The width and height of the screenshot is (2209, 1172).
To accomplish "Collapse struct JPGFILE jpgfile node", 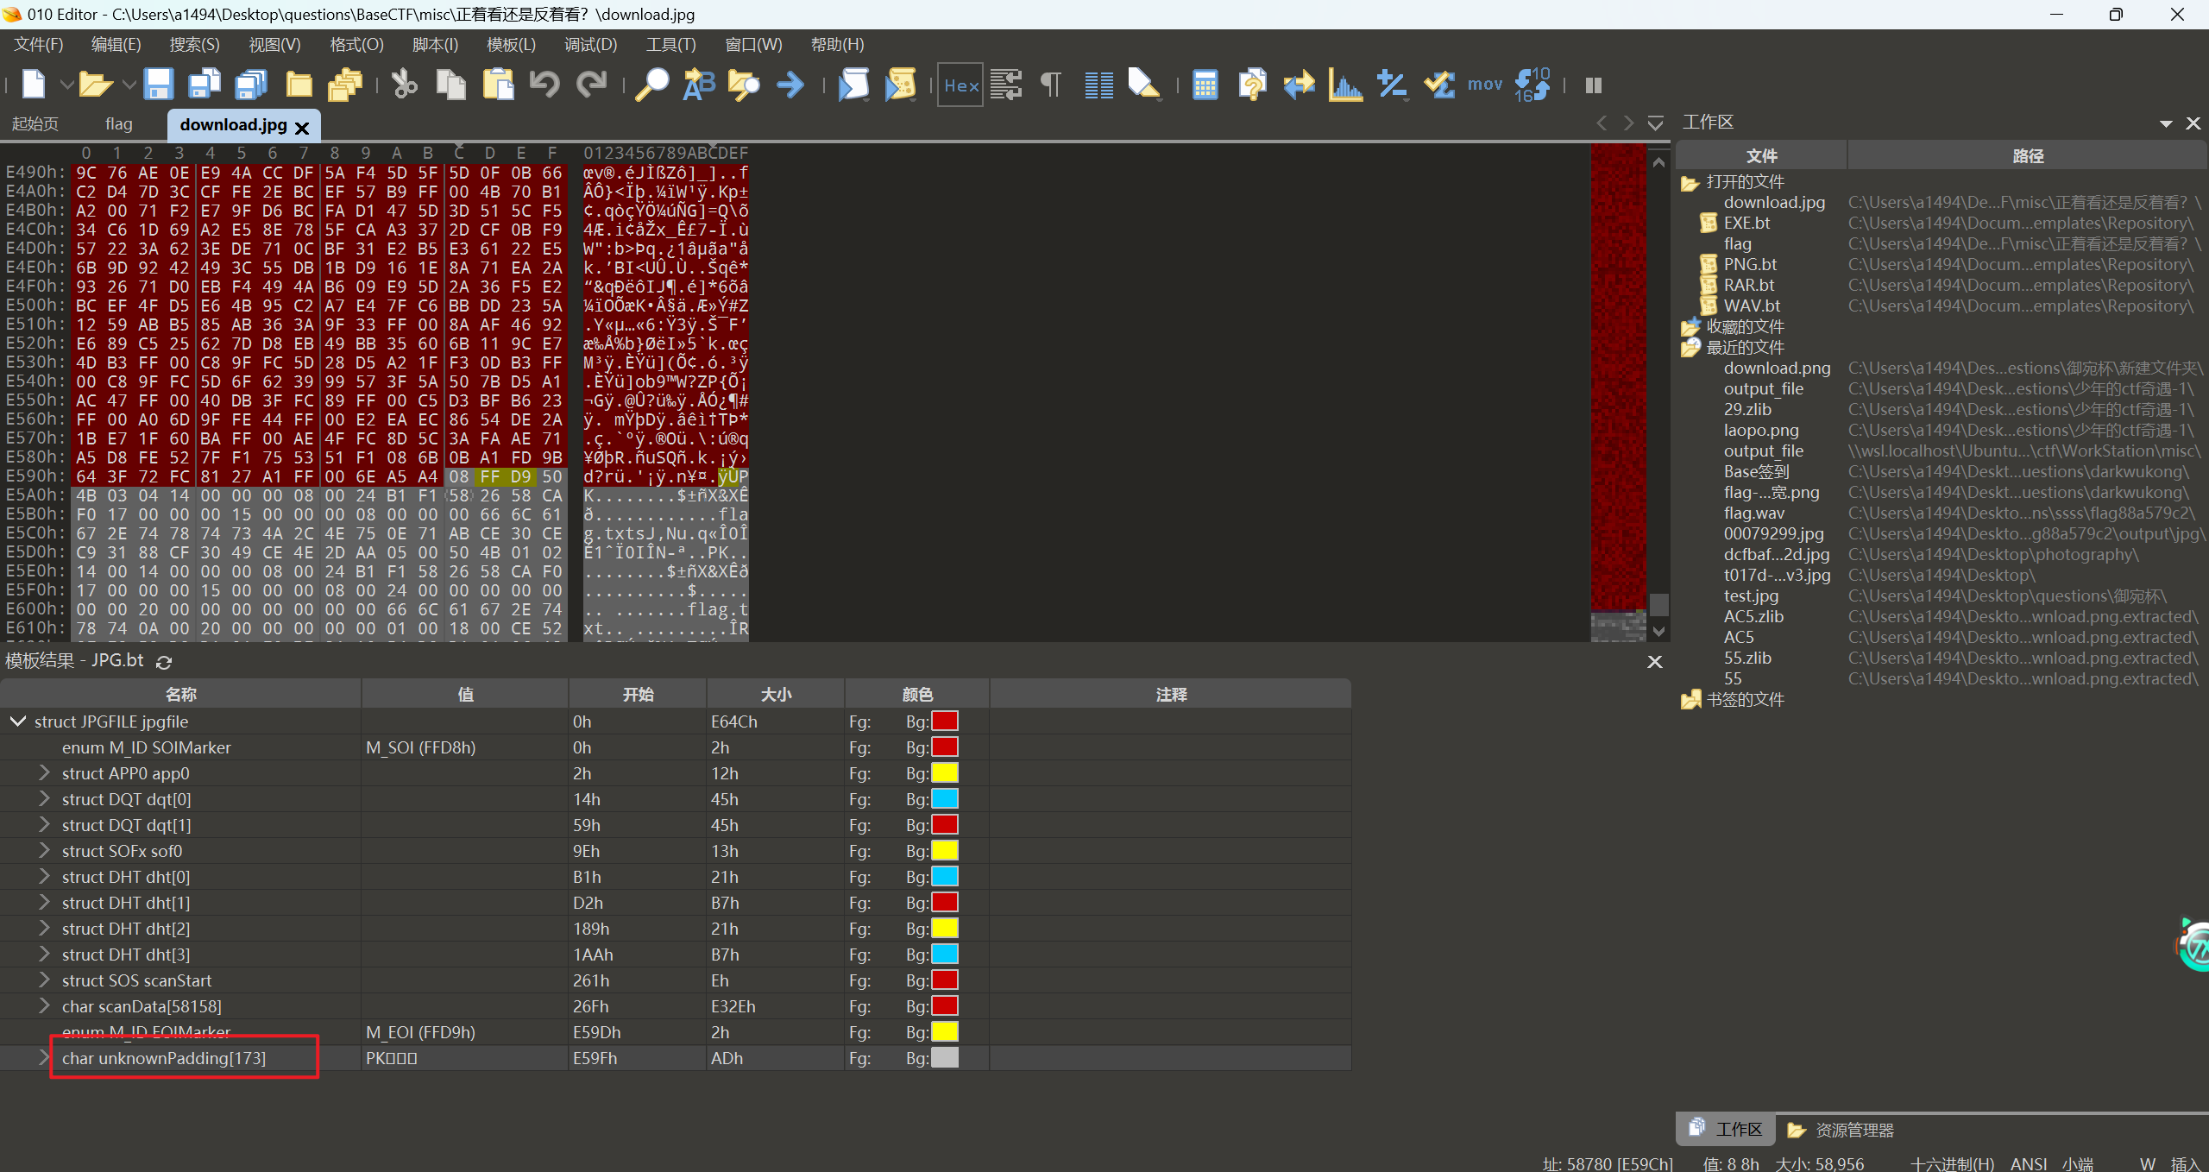I will click(x=17, y=721).
